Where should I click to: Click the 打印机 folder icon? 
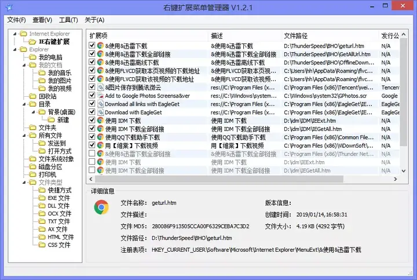[x=32, y=174]
